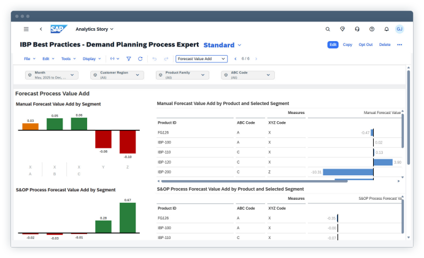Click the blue Edit button

pyautogui.click(x=333, y=45)
